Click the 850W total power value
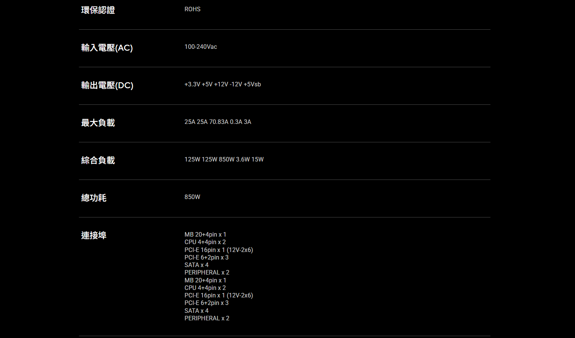This screenshot has height=338, width=575. [192, 197]
